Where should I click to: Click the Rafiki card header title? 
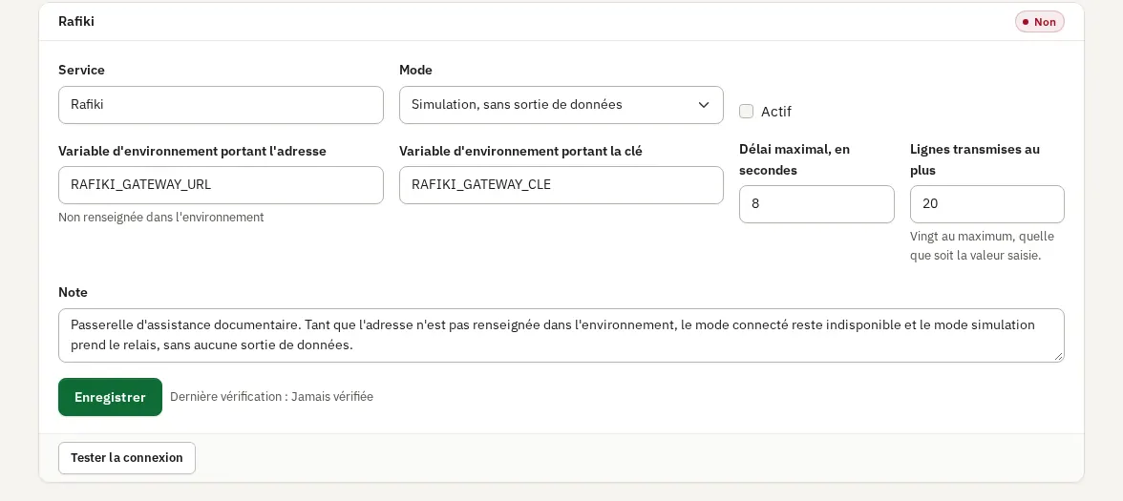[76, 21]
